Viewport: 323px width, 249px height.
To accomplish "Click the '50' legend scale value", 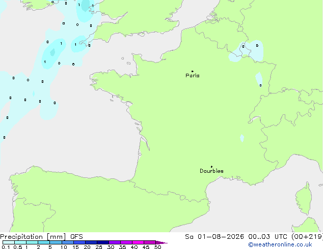I will point(157,247).
